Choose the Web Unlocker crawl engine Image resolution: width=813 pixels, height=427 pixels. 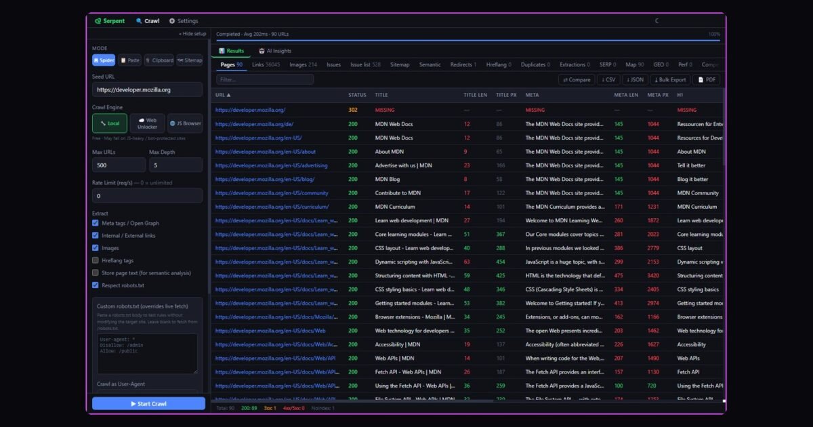coord(147,123)
